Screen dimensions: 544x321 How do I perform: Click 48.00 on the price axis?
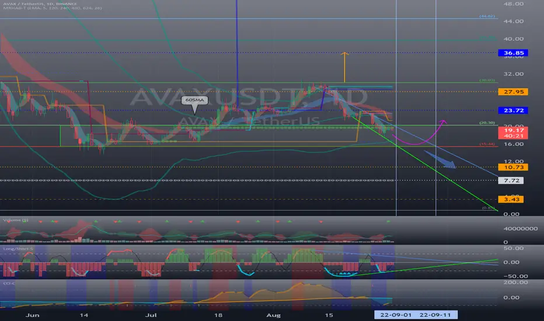pos(514,4)
